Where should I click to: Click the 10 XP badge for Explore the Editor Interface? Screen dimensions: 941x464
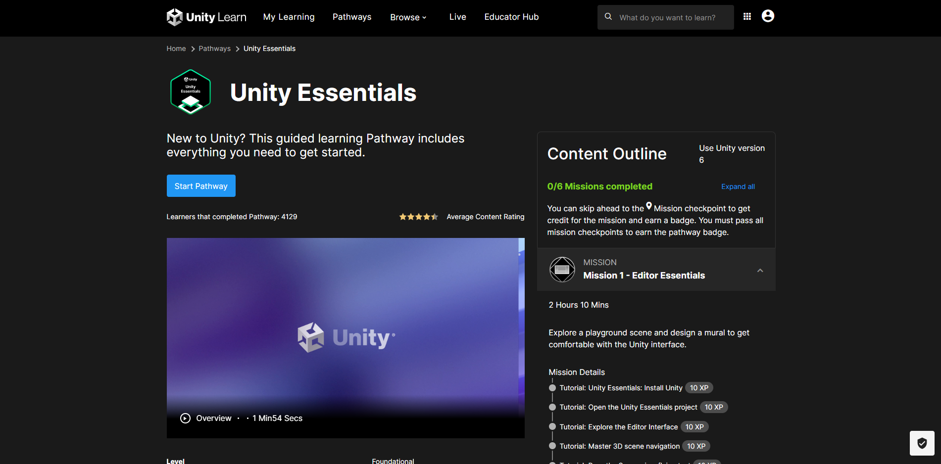694,427
